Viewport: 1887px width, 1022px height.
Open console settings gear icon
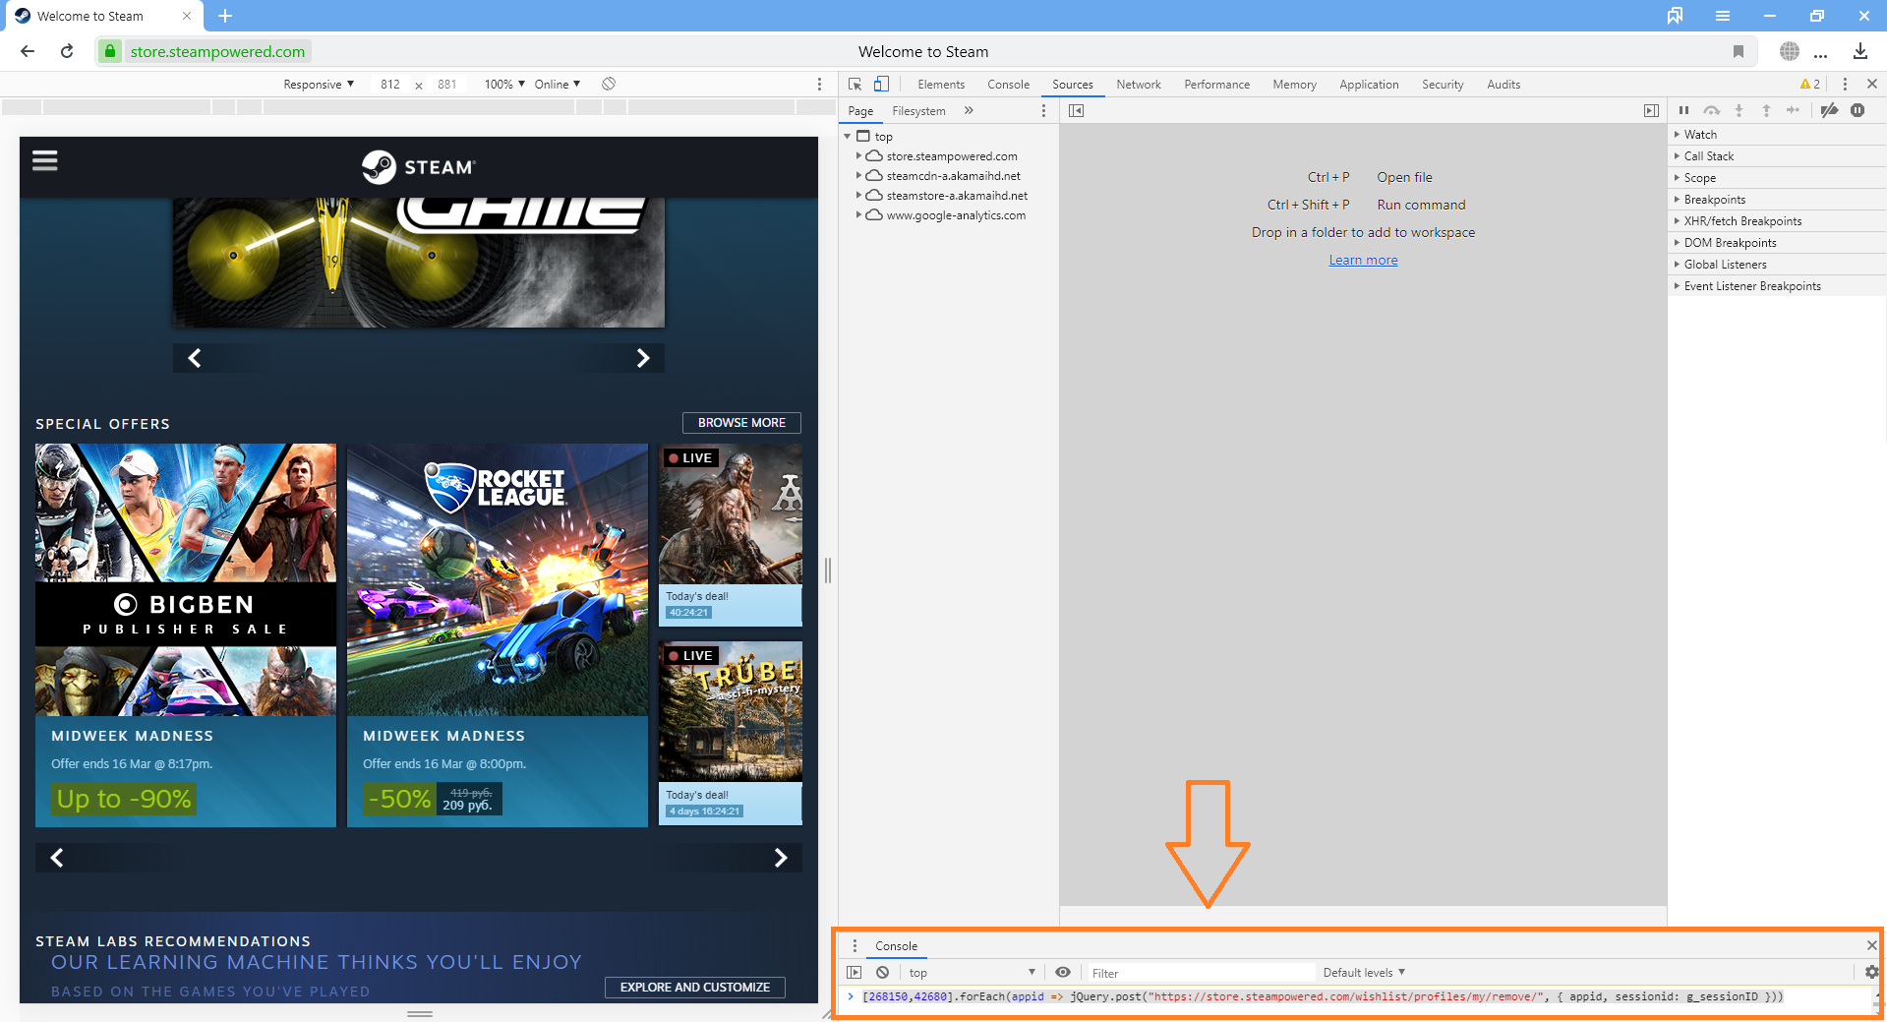(1871, 972)
